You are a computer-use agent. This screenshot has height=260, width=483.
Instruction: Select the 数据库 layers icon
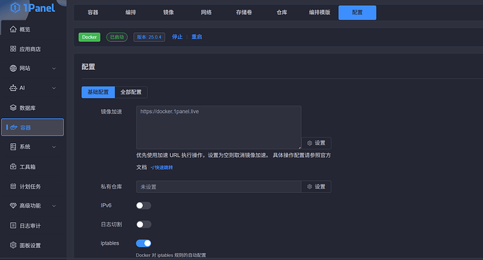click(x=13, y=108)
